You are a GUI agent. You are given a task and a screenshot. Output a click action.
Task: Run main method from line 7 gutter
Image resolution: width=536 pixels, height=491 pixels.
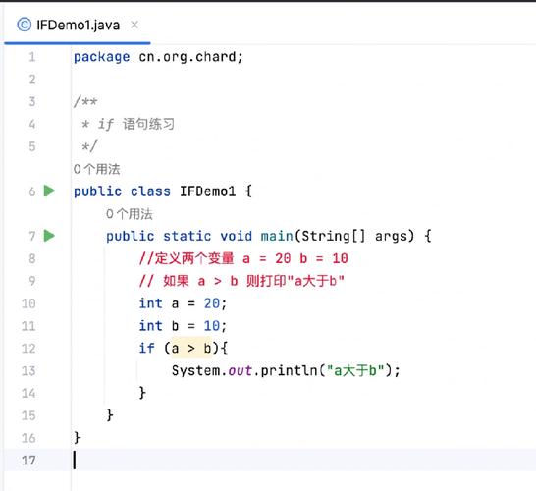pyautogui.click(x=49, y=236)
